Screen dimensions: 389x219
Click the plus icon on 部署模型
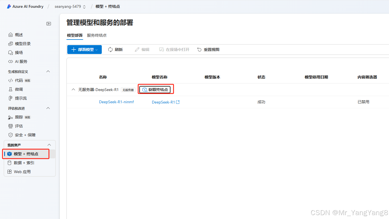(74, 50)
